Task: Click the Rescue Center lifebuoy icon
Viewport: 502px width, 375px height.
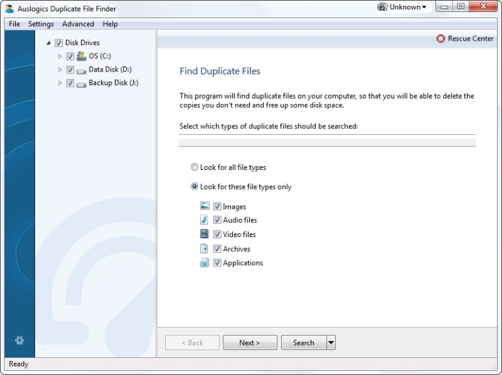Action: [x=441, y=39]
